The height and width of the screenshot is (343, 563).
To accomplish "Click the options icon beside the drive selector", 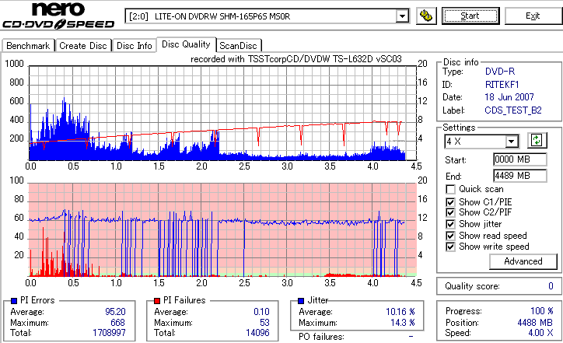I will [x=425, y=16].
